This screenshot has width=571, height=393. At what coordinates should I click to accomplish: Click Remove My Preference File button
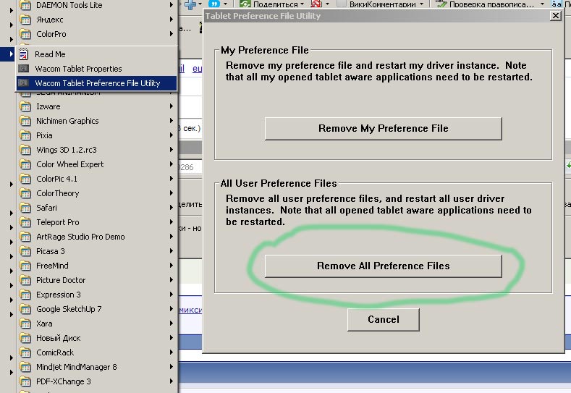coord(383,128)
